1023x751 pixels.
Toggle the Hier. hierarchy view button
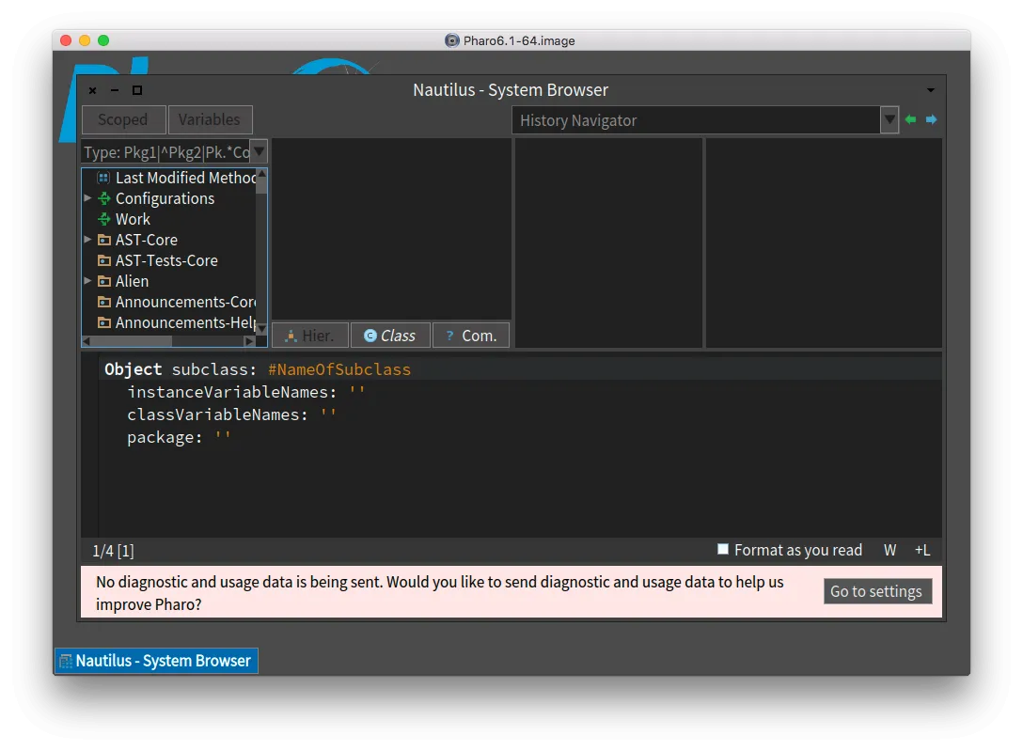(x=310, y=336)
